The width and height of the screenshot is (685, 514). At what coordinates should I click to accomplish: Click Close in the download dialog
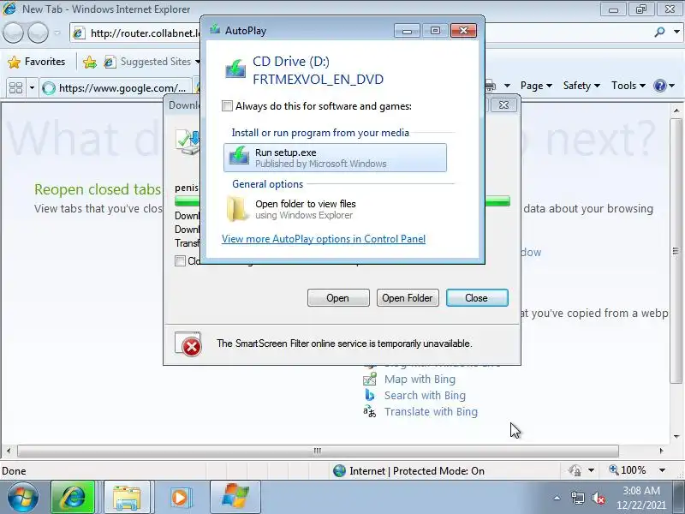[x=477, y=297]
